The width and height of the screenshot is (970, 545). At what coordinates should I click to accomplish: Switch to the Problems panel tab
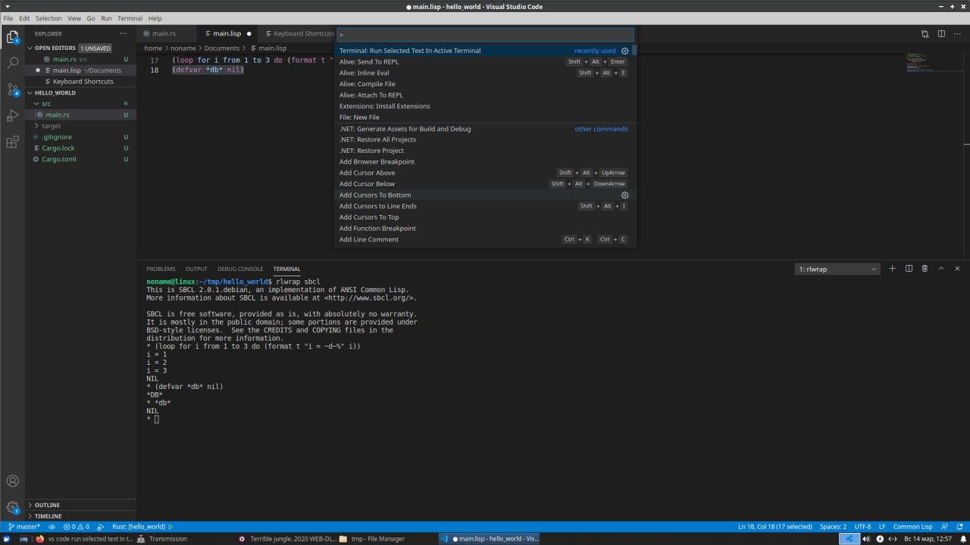(x=161, y=269)
